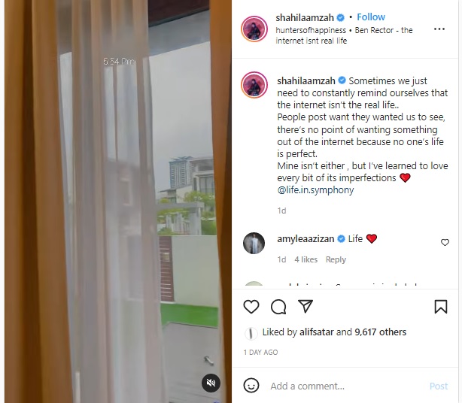This screenshot has height=403, width=462.
Task: Open the alifsatar profile from the liked-by line
Action: 317,332
